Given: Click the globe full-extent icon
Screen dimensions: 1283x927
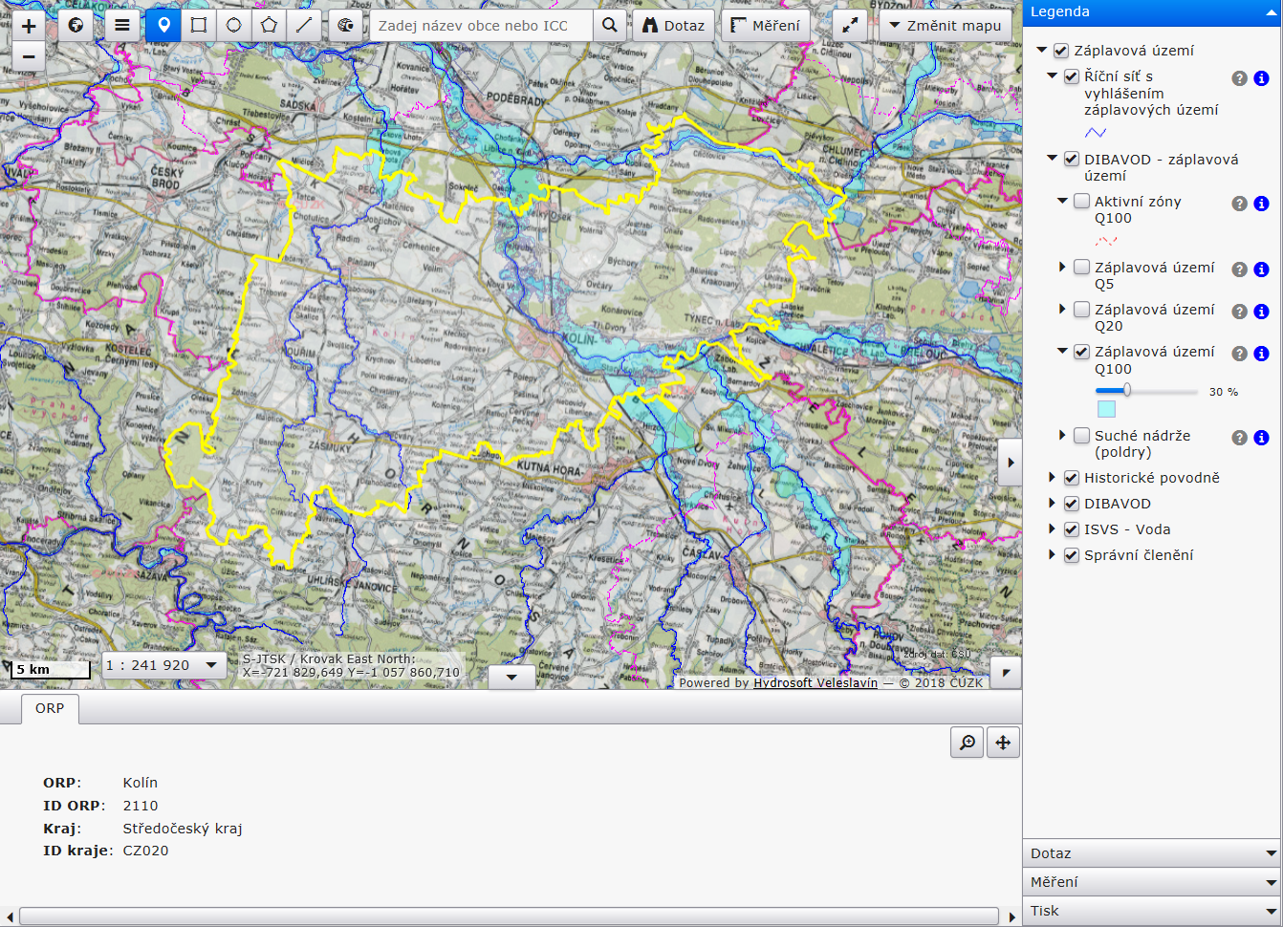Looking at the screenshot, I should pos(76,26).
